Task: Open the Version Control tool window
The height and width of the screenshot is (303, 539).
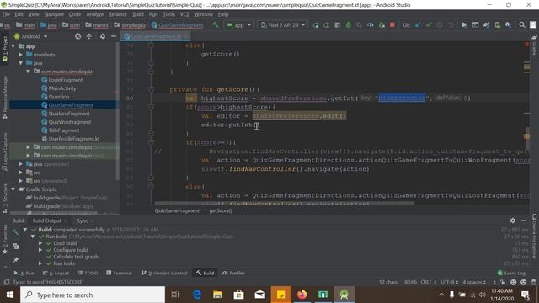Action: pyautogui.click(x=165, y=273)
